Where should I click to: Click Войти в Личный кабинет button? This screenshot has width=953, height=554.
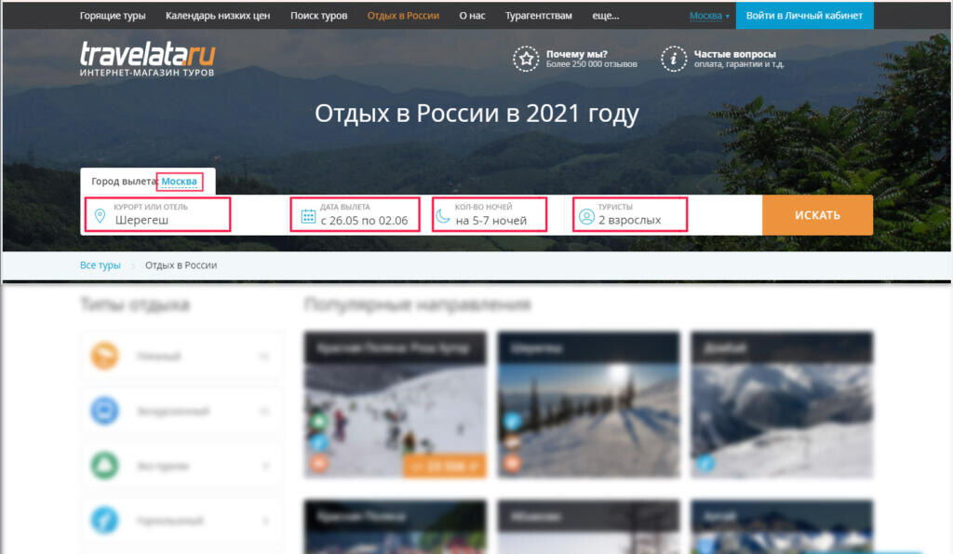pyautogui.click(x=804, y=15)
